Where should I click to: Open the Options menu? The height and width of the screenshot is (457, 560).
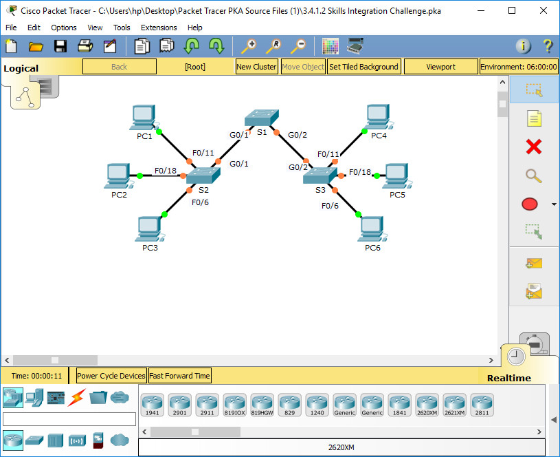[x=64, y=28]
